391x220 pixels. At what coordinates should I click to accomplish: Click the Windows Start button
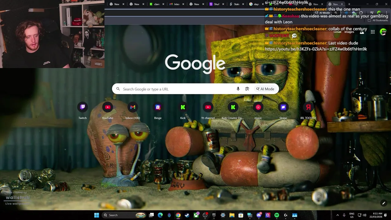point(97,215)
